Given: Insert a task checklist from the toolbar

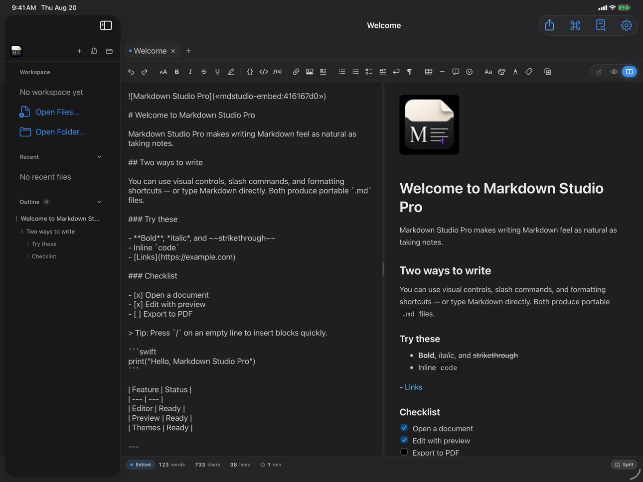Looking at the screenshot, I should [369, 72].
